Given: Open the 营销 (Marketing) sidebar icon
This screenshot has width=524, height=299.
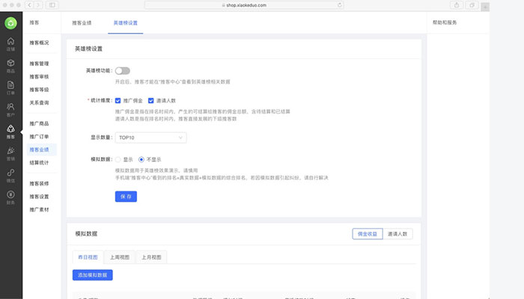Looking at the screenshot, I should [x=10, y=154].
